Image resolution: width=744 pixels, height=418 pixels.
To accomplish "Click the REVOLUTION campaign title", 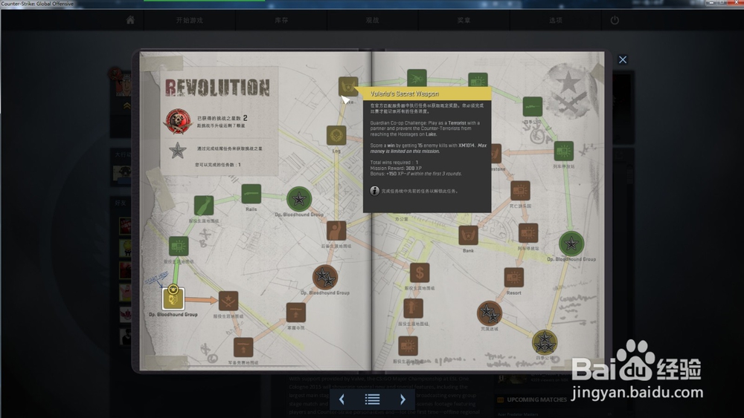I will (x=217, y=87).
